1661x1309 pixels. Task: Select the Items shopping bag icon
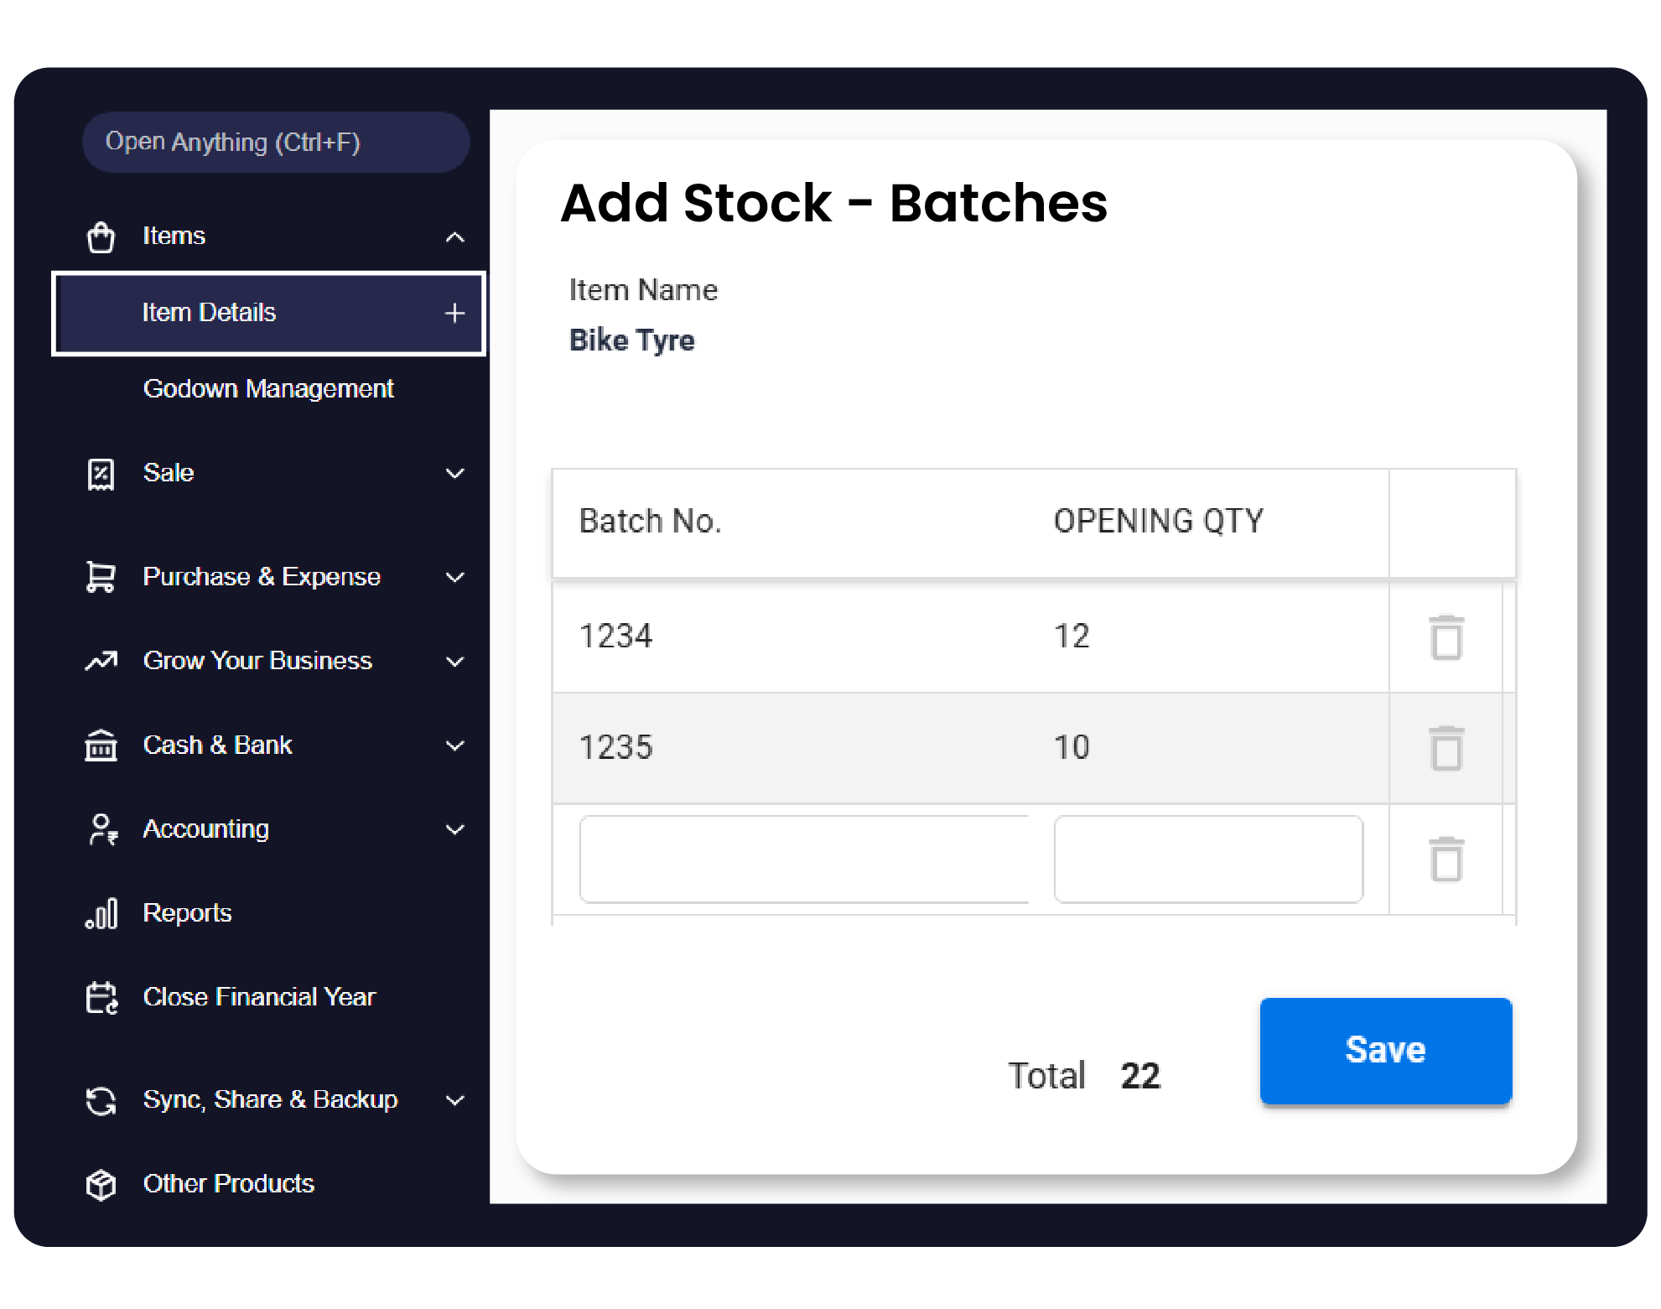101,236
